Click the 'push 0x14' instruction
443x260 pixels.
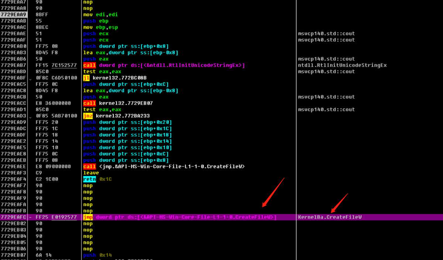click(x=97, y=255)
